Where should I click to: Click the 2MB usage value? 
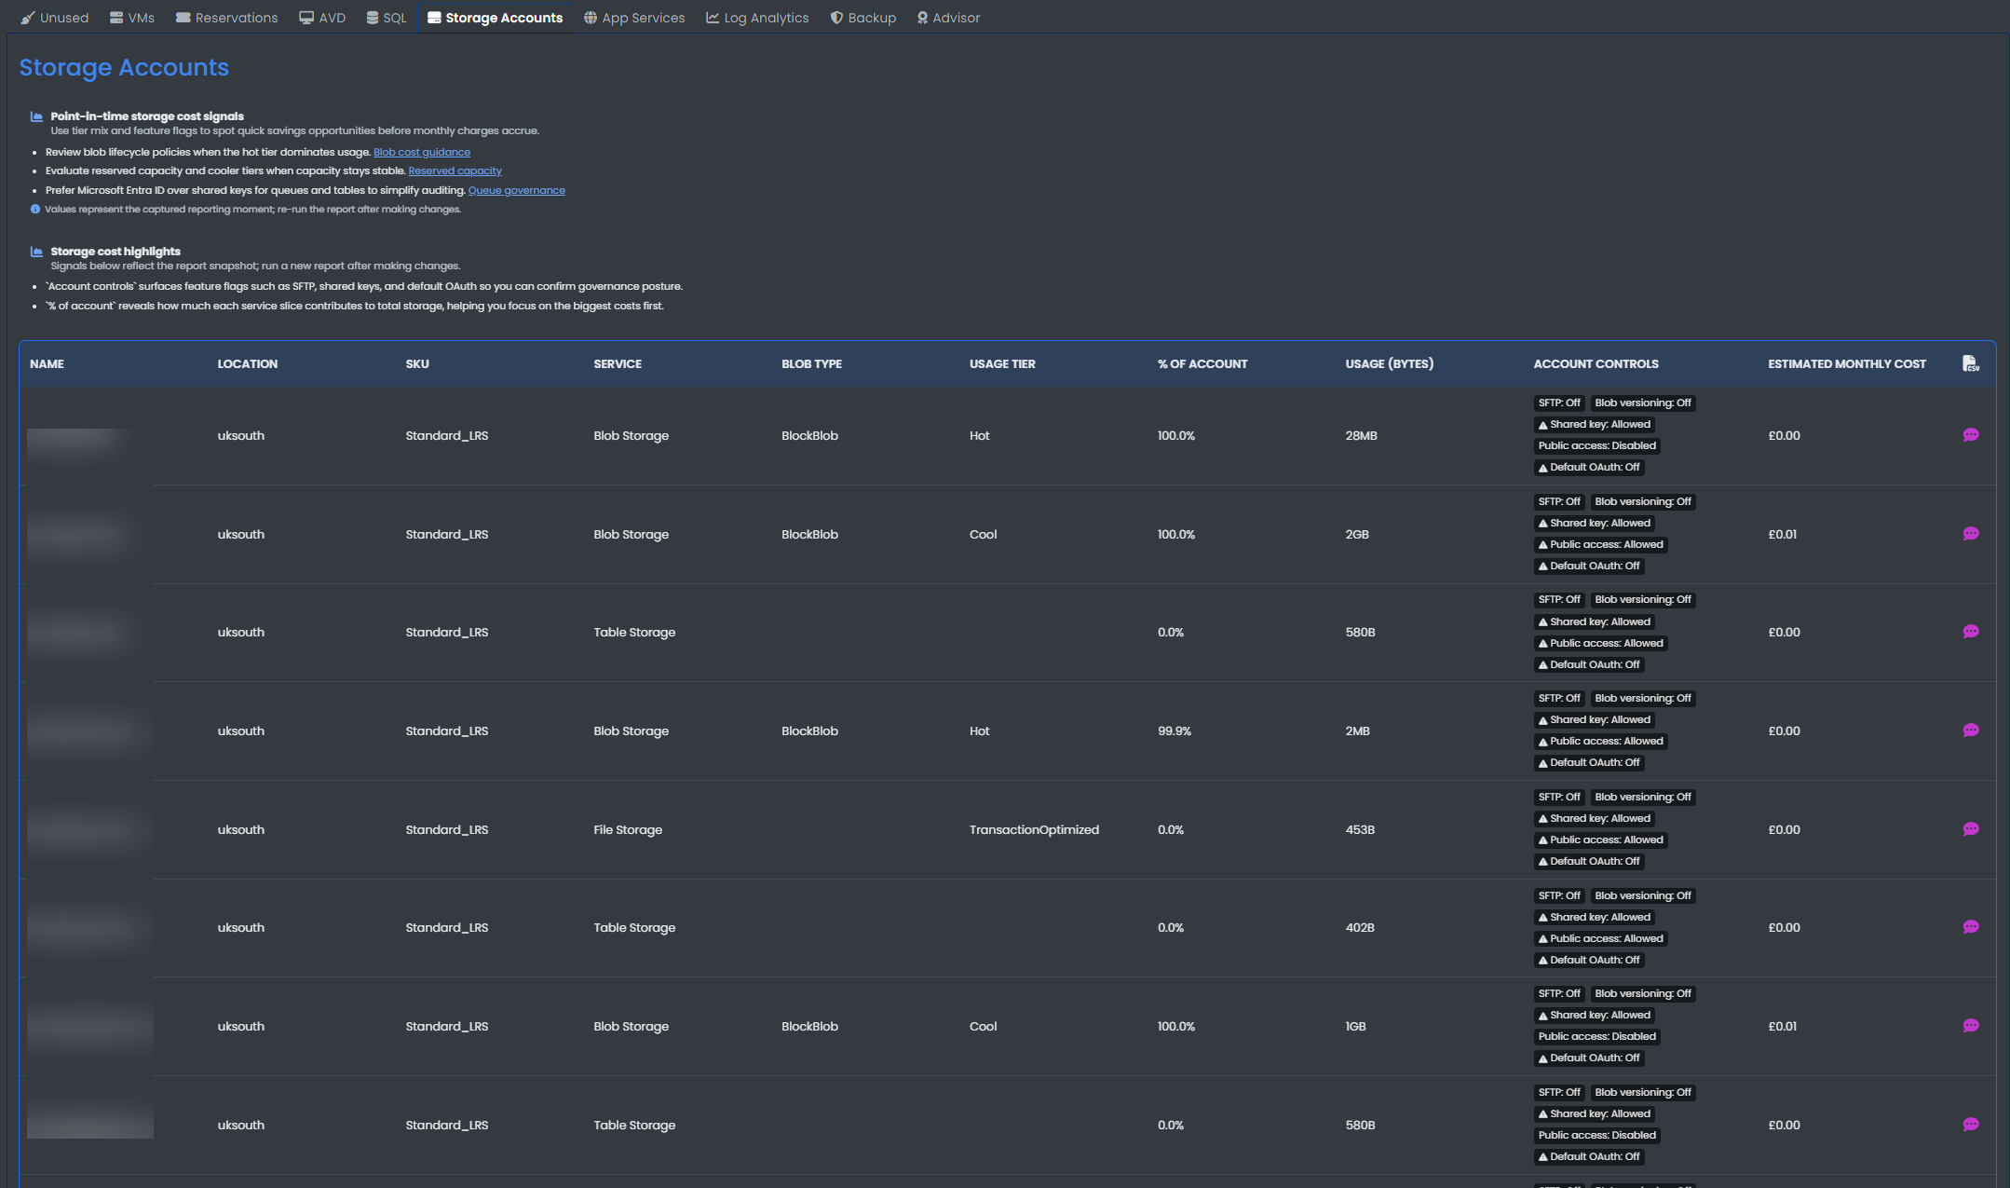pos(1357,731)
